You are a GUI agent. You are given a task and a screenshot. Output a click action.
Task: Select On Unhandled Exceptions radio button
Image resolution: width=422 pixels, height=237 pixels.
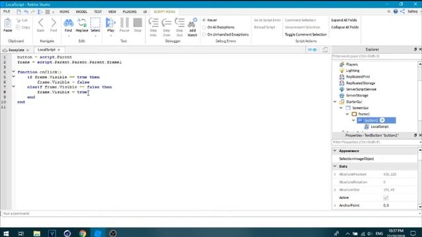tap(204, 35)
